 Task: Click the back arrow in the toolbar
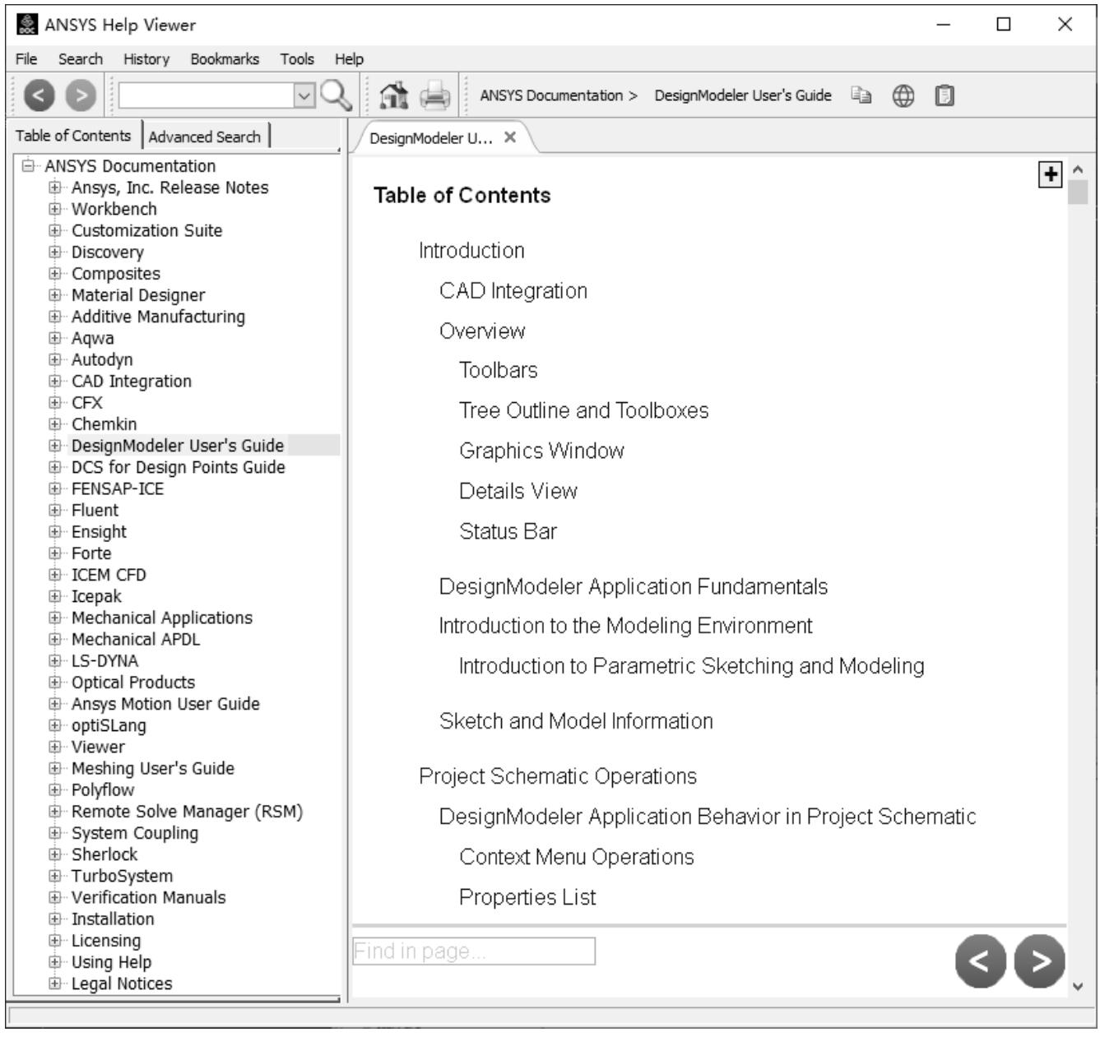[x=39, y=96]
